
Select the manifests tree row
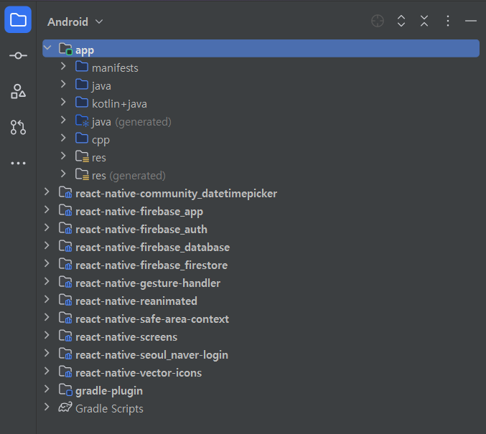pos(261,68)
